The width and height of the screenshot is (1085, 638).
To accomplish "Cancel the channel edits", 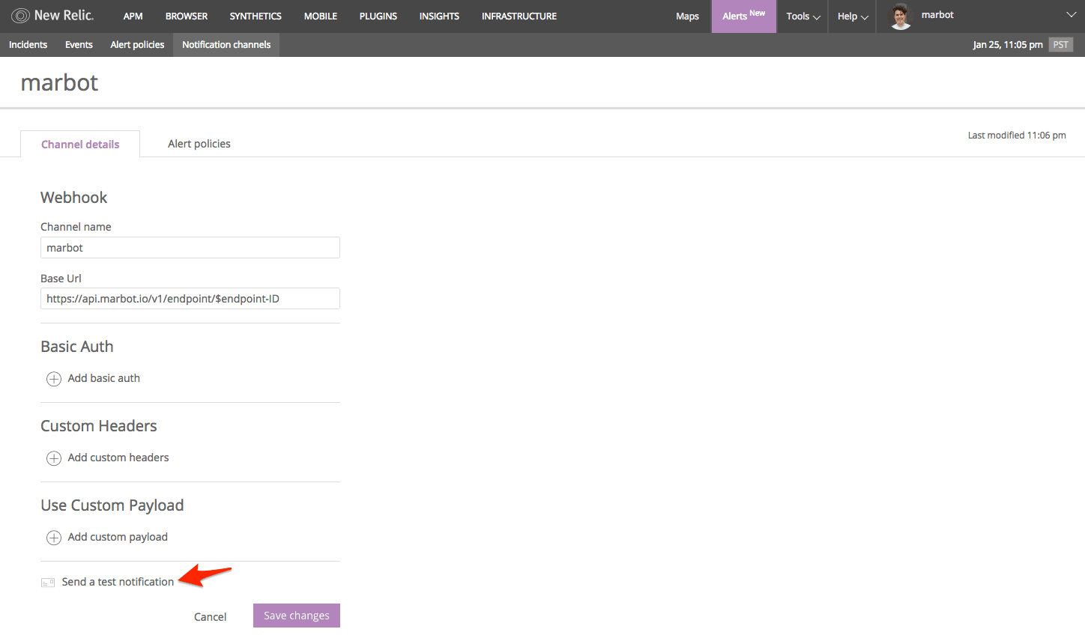I will (210, 617).
